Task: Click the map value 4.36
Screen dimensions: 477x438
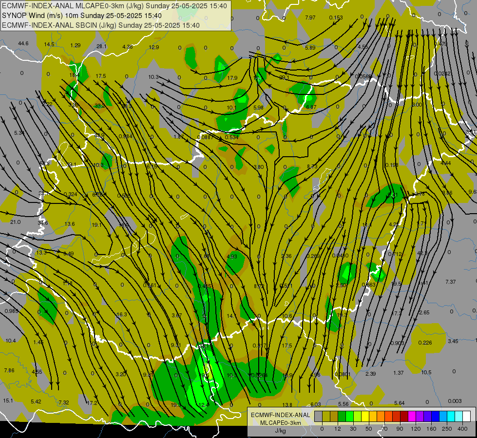Action: coord(128,47)
